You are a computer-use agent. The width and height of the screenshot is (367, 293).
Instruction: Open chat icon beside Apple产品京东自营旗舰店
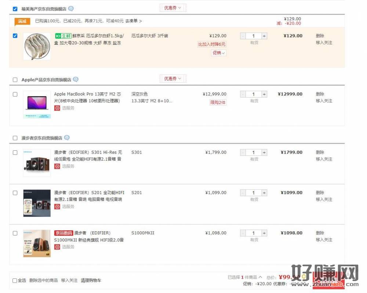click(76, 80)
